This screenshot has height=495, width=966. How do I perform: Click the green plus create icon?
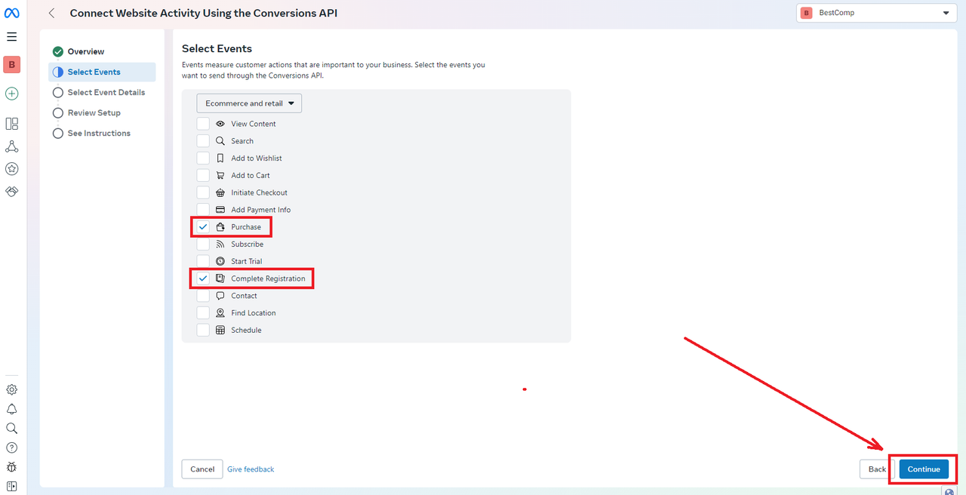(11, 94)
